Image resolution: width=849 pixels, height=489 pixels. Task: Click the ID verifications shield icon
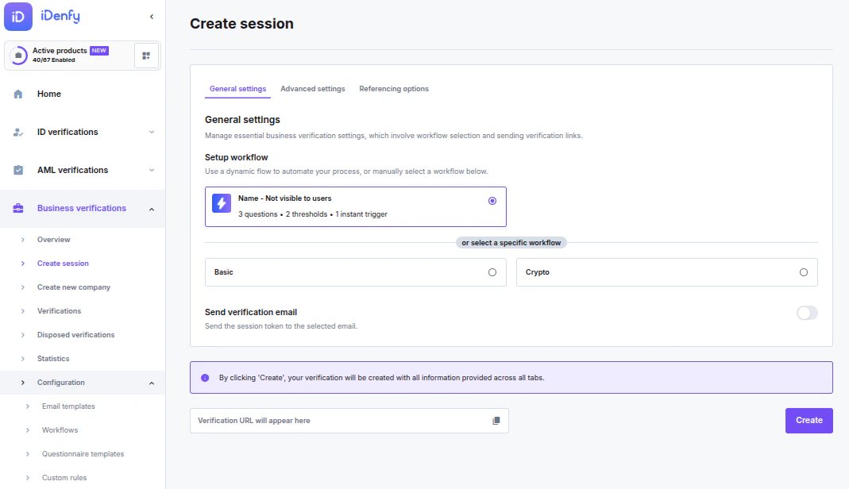pos(17,132)
